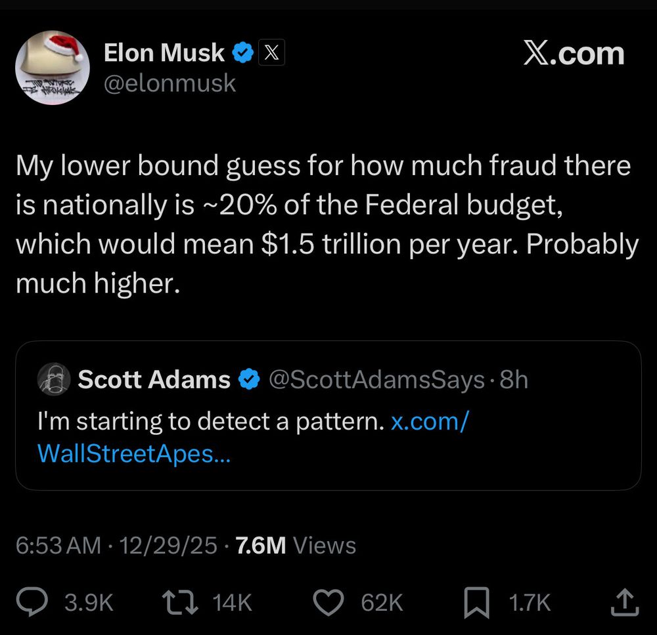Repost this tweet via retweet icon
Image resolution: width=657 pixels, height=635 pixels.
click(181, 602)
